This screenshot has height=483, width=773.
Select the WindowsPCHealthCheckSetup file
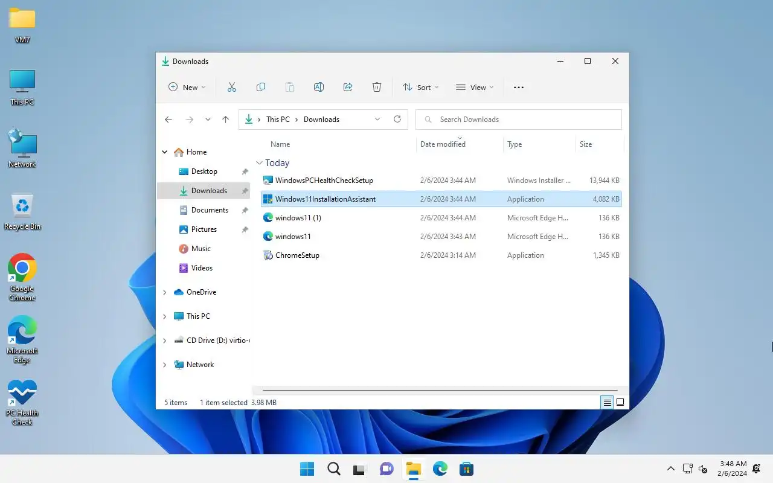(441, 181)
